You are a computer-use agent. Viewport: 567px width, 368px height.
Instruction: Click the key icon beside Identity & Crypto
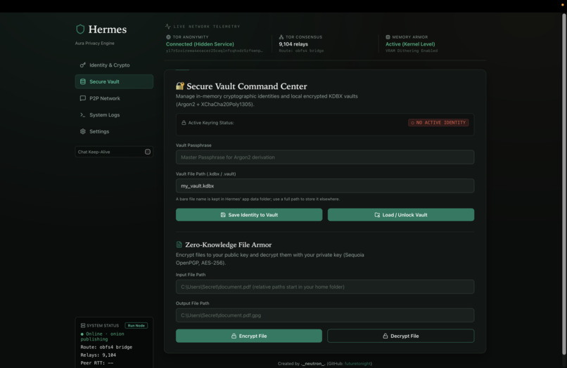(x=83, y=65)
